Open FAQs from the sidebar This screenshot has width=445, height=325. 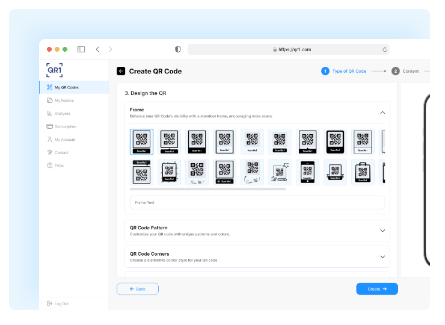pyautogui.click(x=59, y=166)
